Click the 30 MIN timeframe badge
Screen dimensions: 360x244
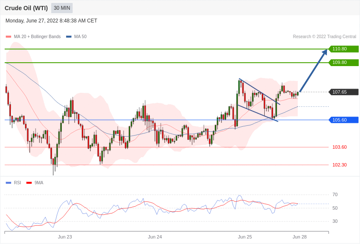click(62, 8)
